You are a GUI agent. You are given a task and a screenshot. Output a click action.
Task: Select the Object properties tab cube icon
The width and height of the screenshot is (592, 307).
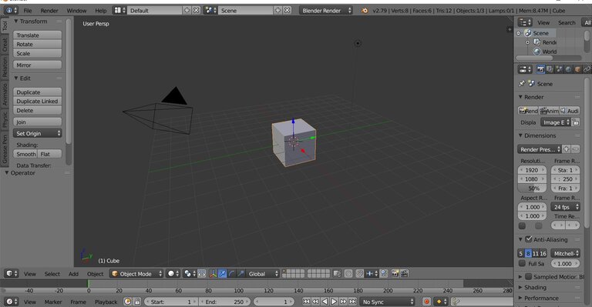pos(577,69)
